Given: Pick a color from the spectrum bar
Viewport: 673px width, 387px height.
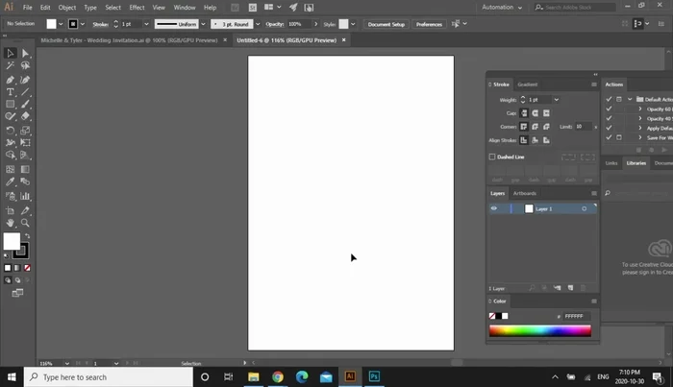Looking at the screenshot, I should (539, 331).
